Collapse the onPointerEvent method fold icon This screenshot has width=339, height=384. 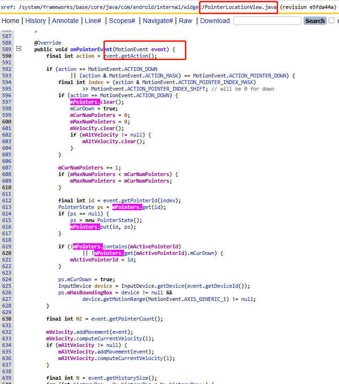(19, 48)
